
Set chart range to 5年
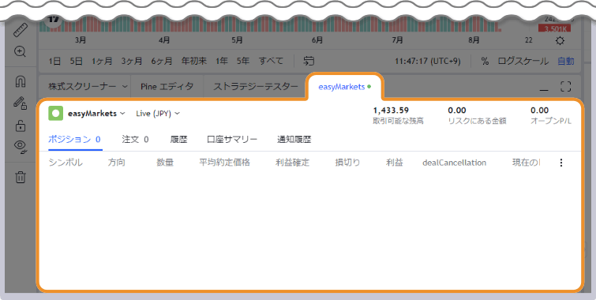coord(243,62)
